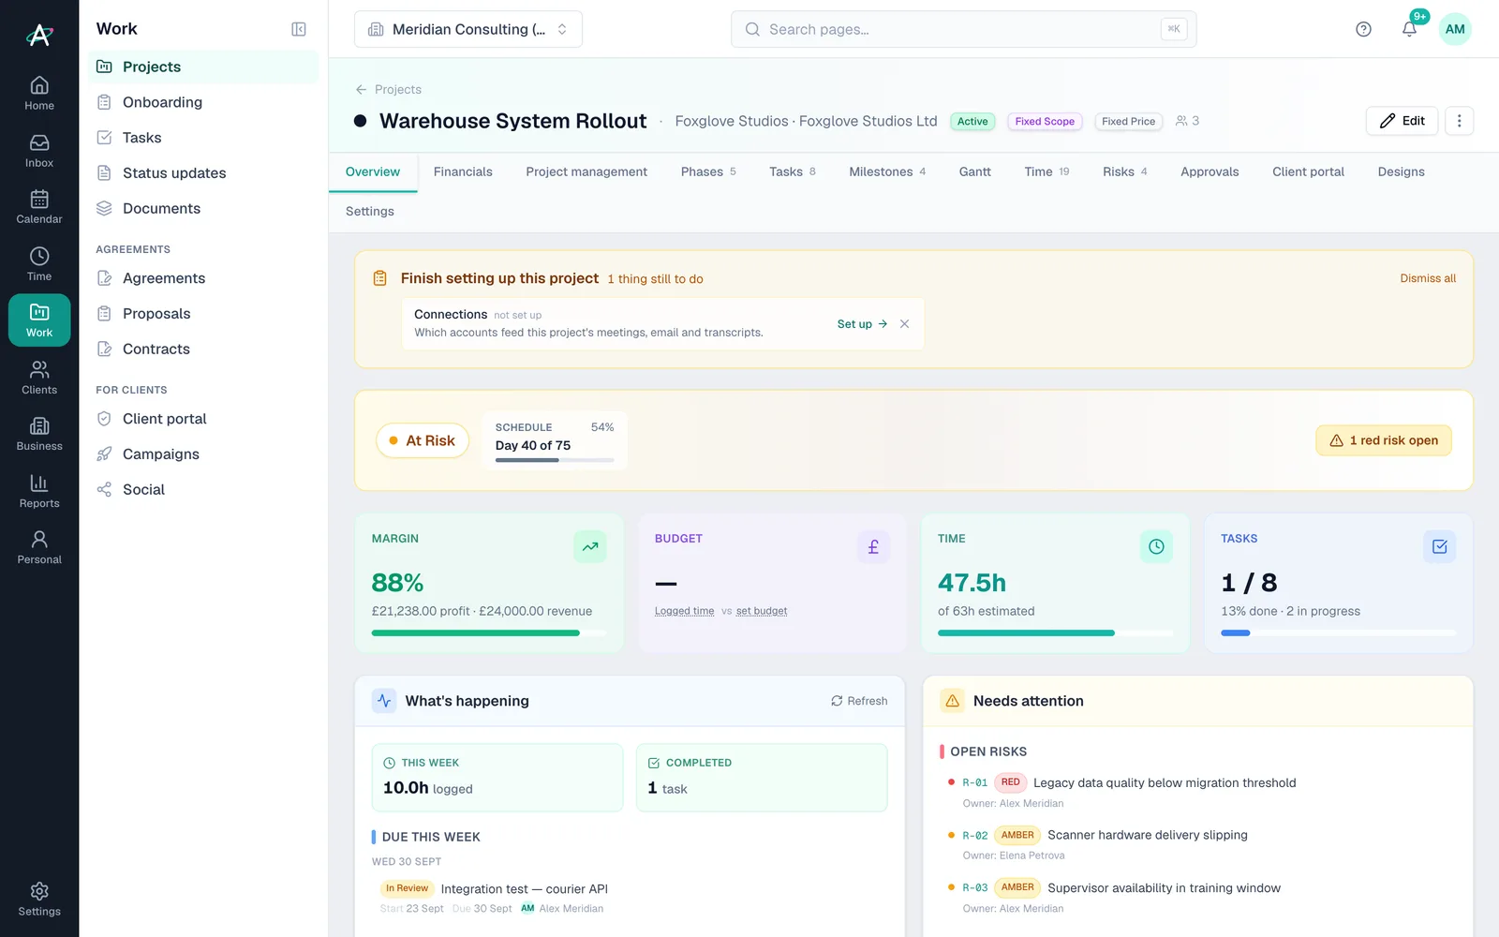
Task: Click Set up for Connections
Action: (x=862, y=324)
